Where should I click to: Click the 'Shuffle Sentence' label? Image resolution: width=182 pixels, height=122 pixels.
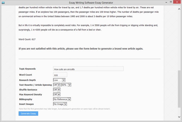tap(28, 90)
